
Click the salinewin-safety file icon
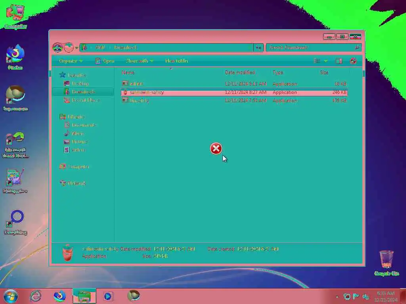coord(125,92)
